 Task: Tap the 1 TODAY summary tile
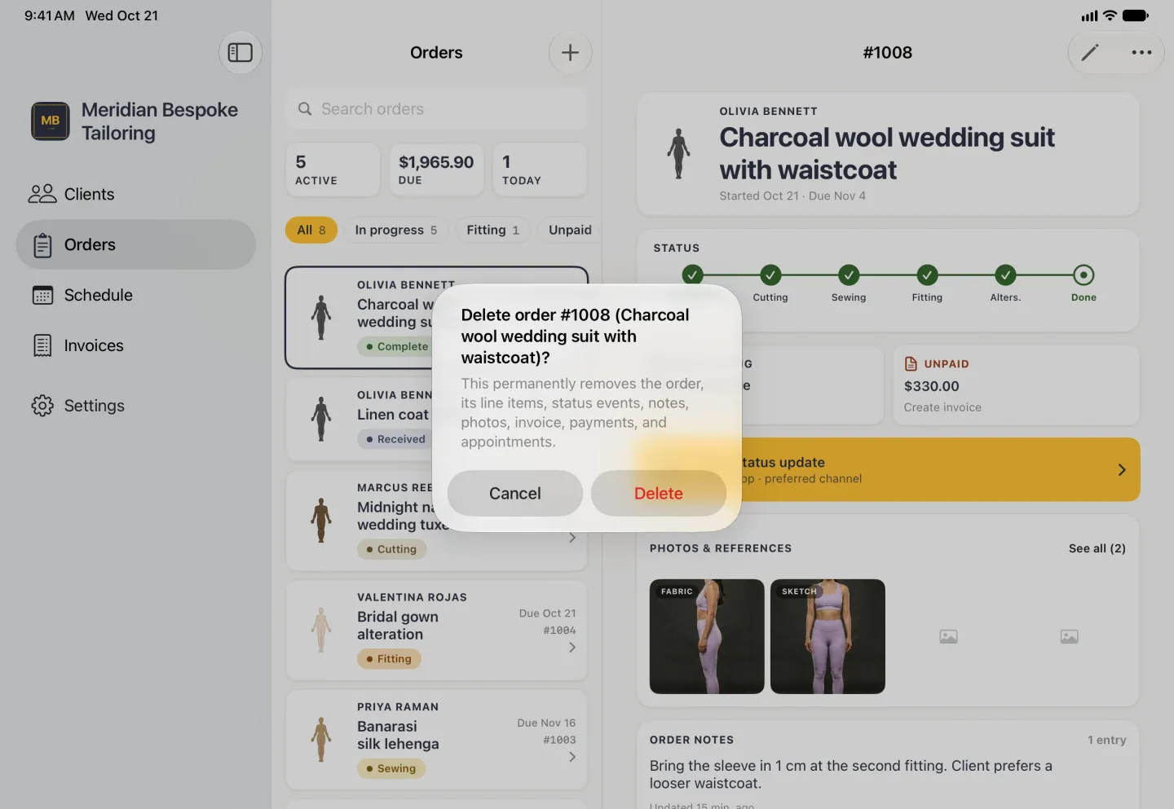(x=540, y=169)
